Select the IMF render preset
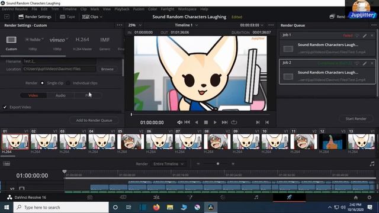 pyautogui.click(x=105, y=40)
